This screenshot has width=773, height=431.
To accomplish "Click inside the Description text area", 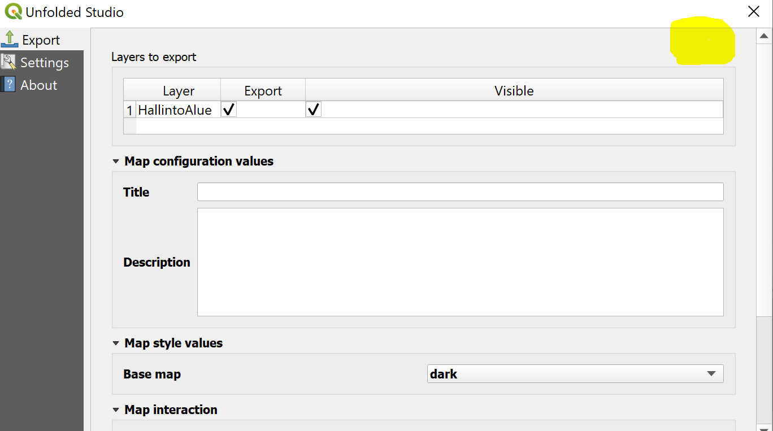I will point(459,261).
